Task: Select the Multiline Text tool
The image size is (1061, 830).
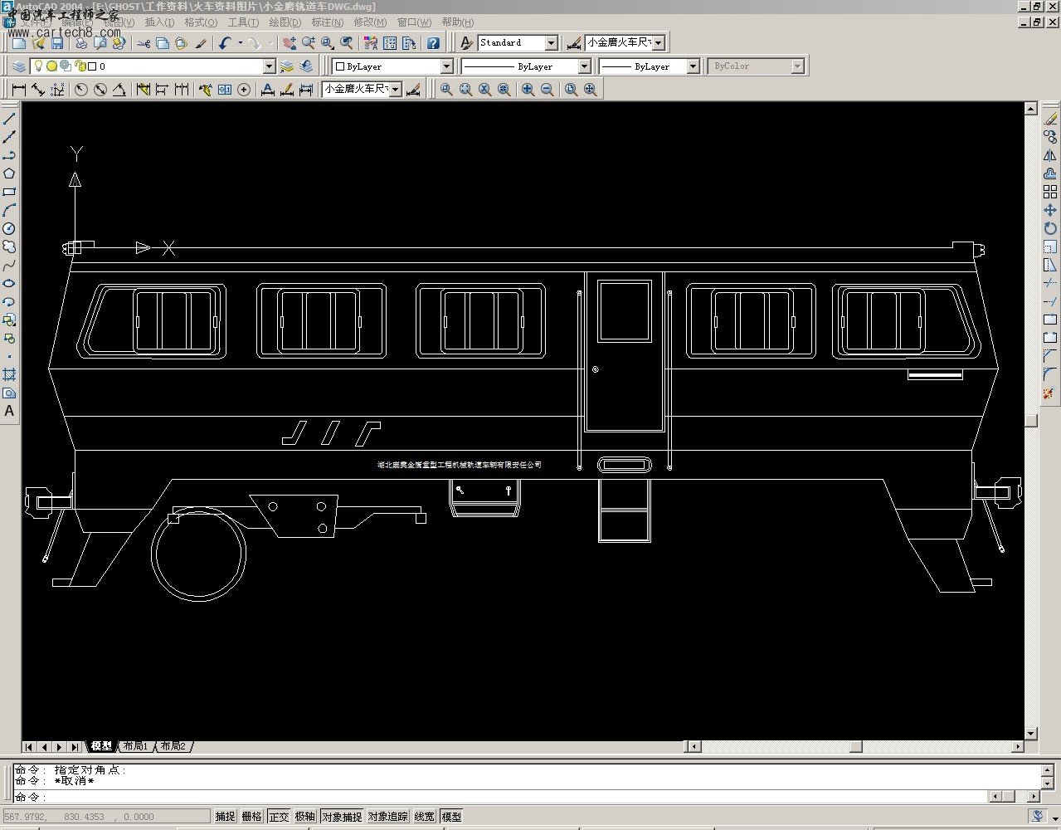Action: (x=9, y=411)
